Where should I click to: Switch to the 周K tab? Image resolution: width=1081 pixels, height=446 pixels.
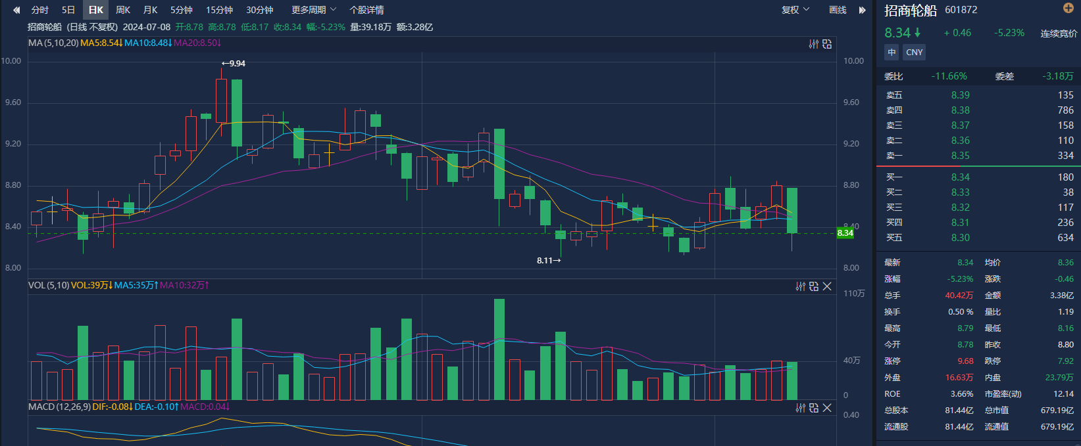123,10
